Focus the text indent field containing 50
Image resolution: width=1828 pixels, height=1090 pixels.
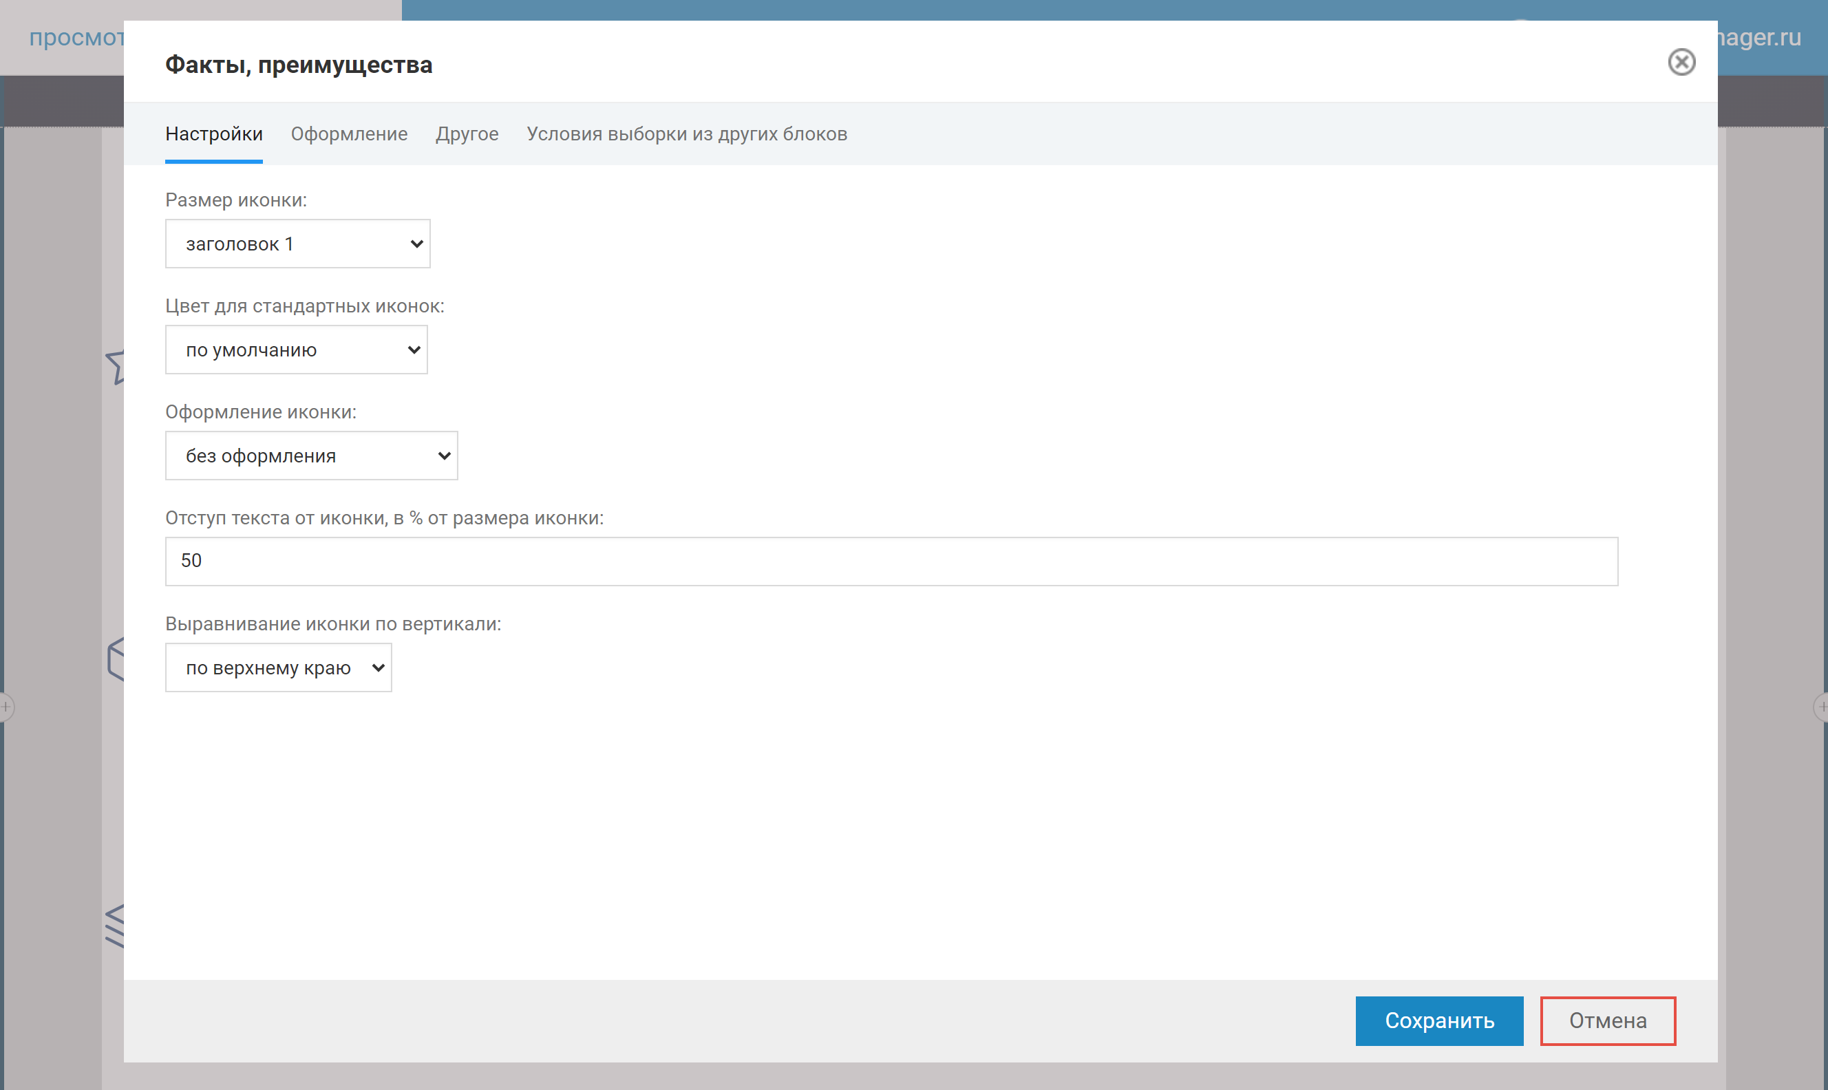pos(891,561)
